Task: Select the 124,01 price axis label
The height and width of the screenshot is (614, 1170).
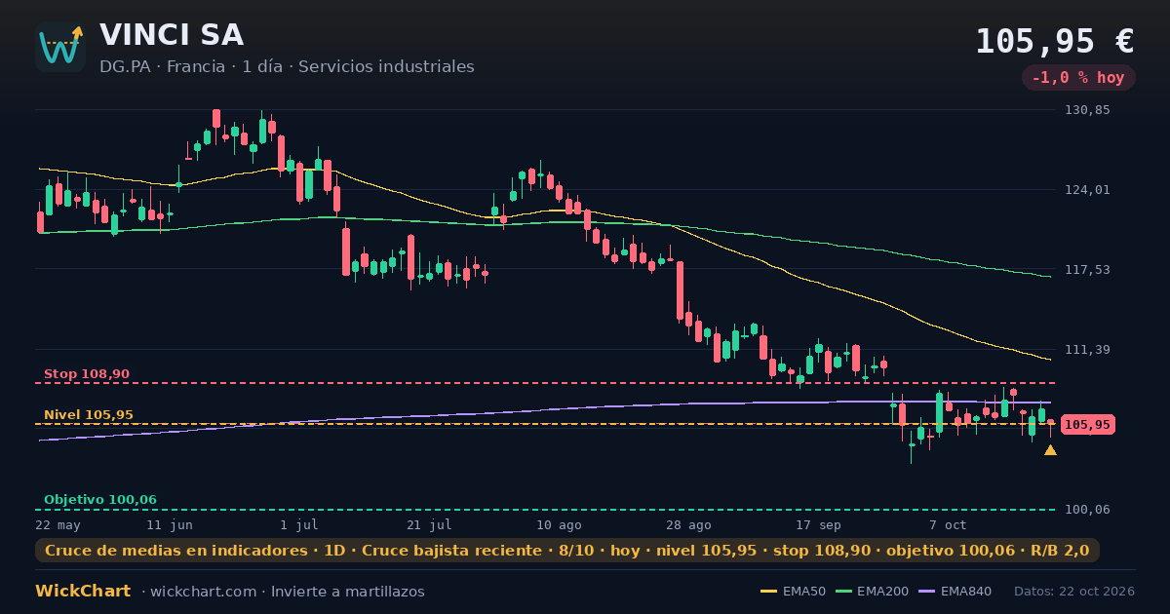Action: pos(1088,190)
